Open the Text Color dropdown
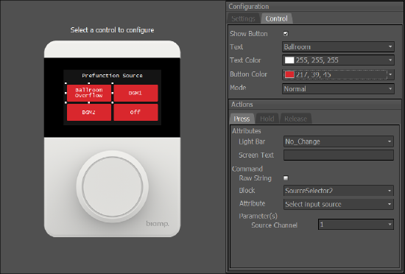The width and height of the screenshot is (405, 274). 338,60
